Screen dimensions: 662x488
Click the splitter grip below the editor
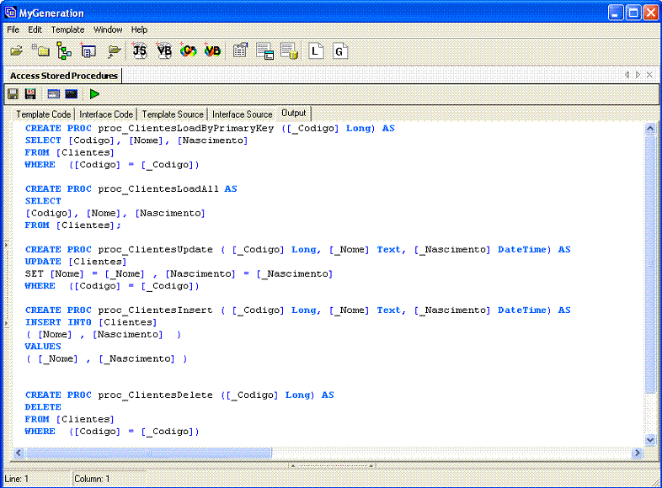[x=332, y=465]
